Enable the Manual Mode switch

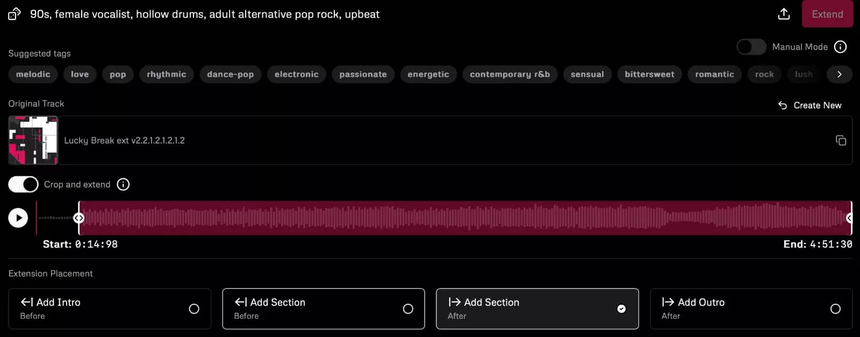751,47
